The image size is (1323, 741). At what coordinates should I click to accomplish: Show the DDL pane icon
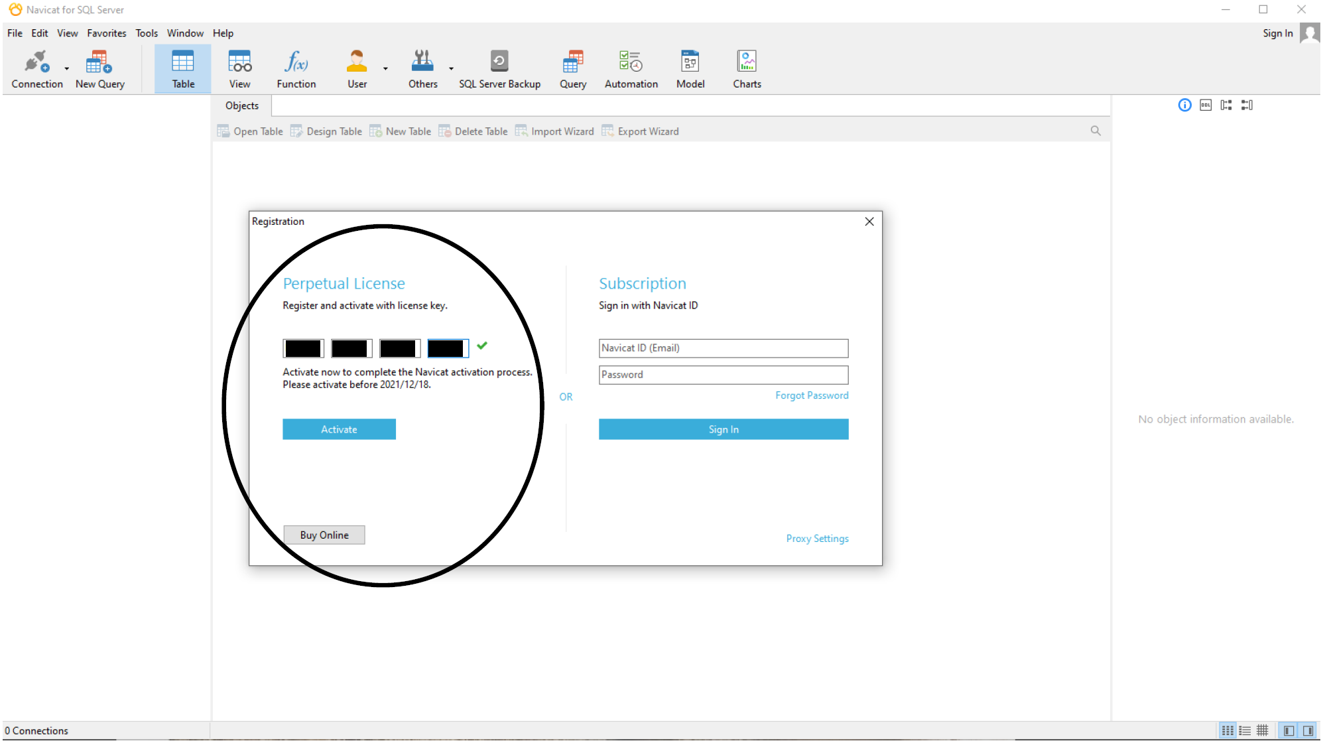1206,105
